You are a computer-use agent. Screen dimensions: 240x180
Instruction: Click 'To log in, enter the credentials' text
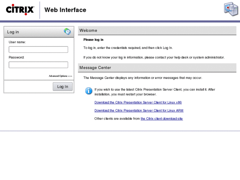[x=128, y=48]
